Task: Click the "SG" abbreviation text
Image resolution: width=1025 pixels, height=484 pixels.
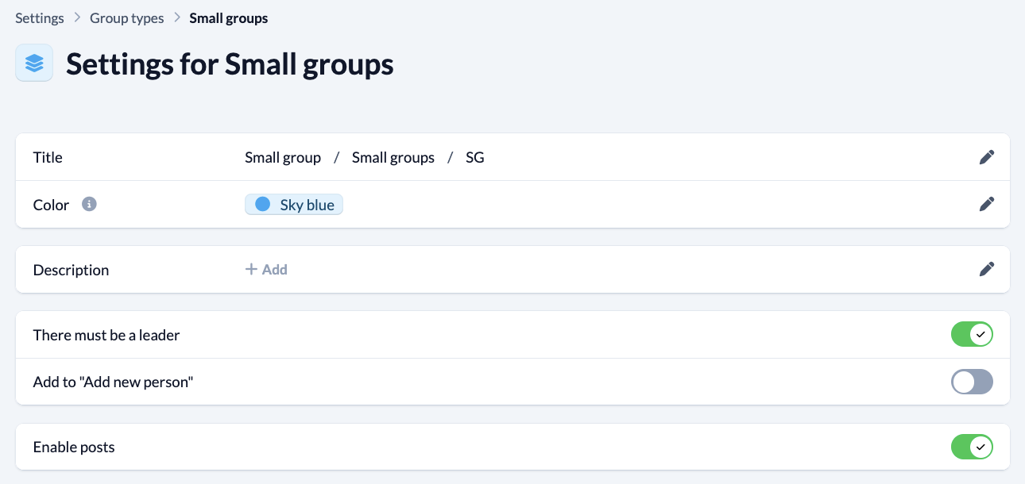Action: [x=474, y=157]
